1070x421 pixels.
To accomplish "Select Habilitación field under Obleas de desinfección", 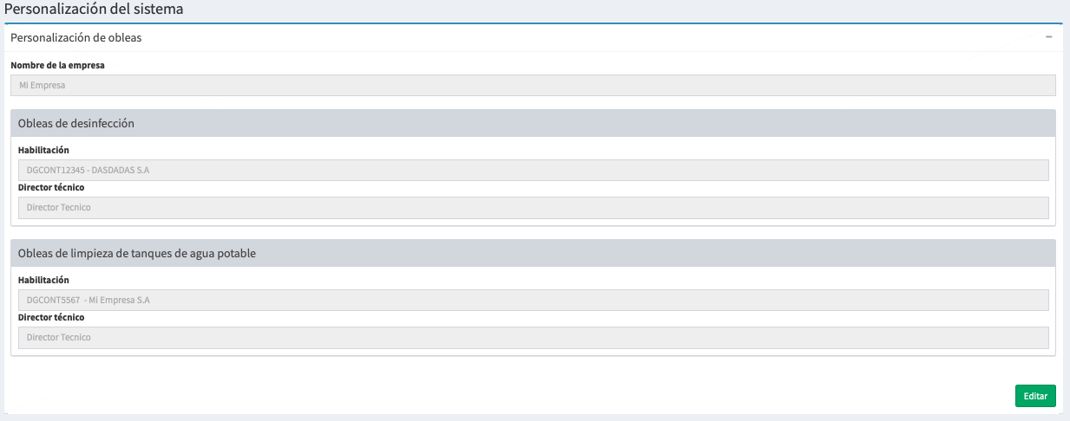I will point(533,170).
